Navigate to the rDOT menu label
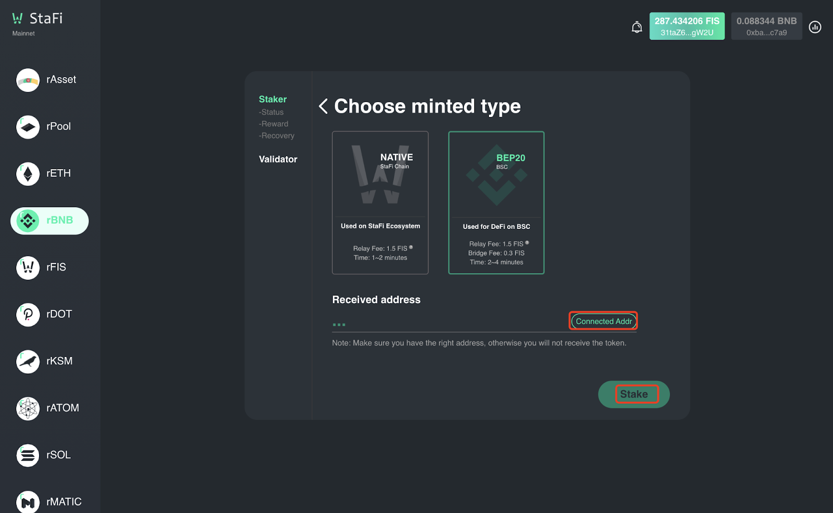Viewport: 833px width, 513px height. click(x=59, y=314)
